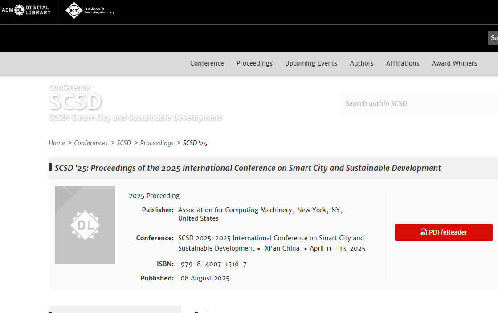The height and width of the screenshot is (313, 498).
Task: Go to Upcoming Events
Action: pyautogui.click(x=311, y=63)
